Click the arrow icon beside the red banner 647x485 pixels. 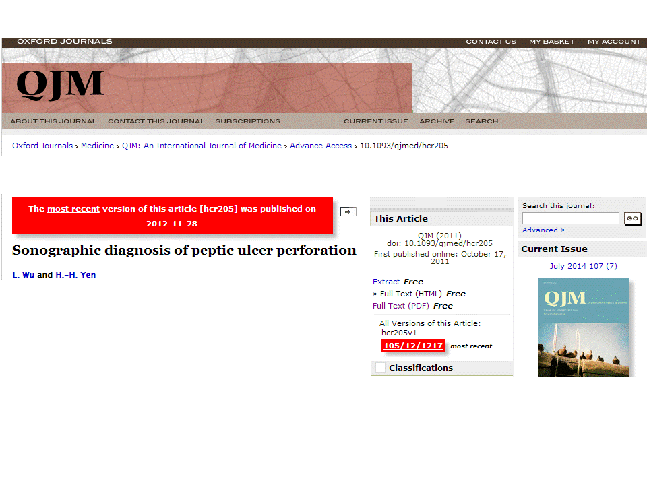[x=348, y=212]
